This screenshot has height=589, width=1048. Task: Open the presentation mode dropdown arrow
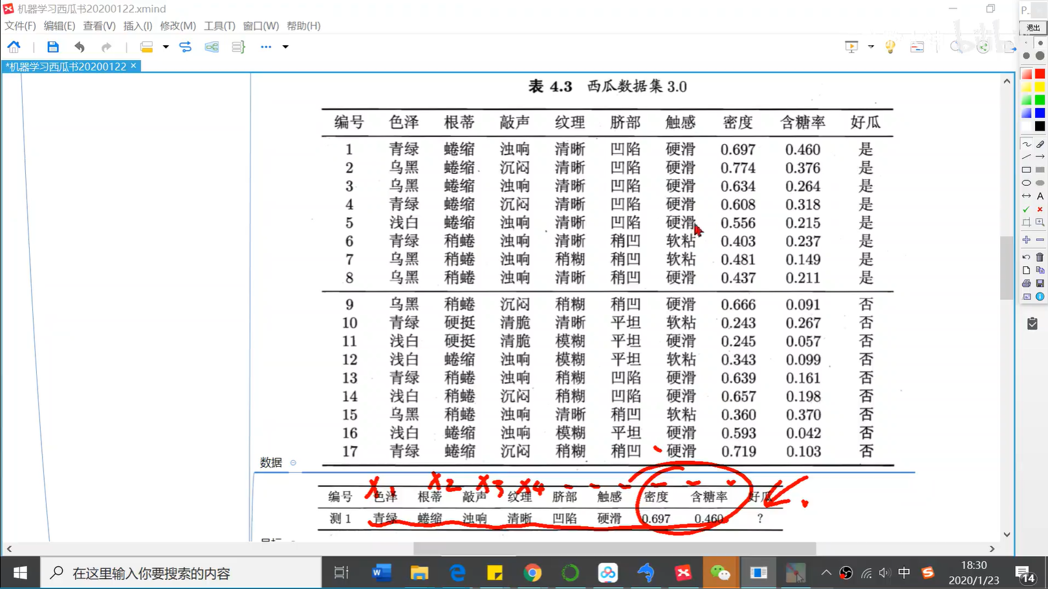pos(871,47)
